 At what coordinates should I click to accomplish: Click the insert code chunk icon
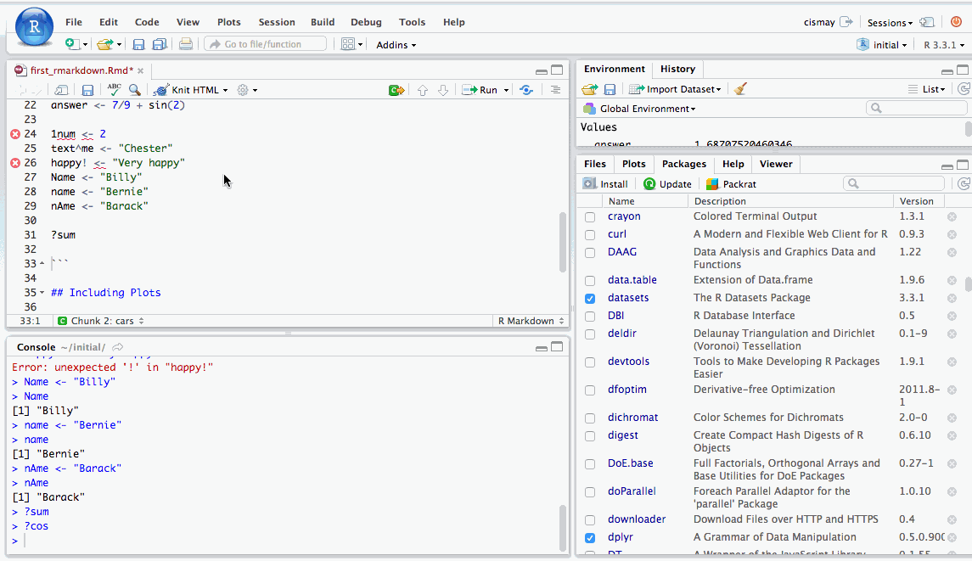[396, 89]
